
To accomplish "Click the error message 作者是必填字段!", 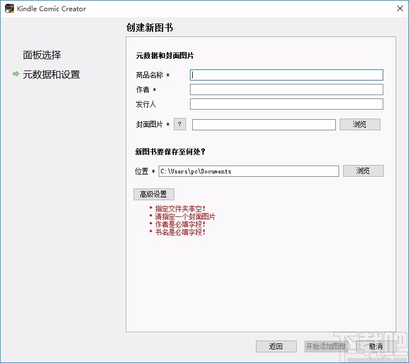I will pos(180,224).
